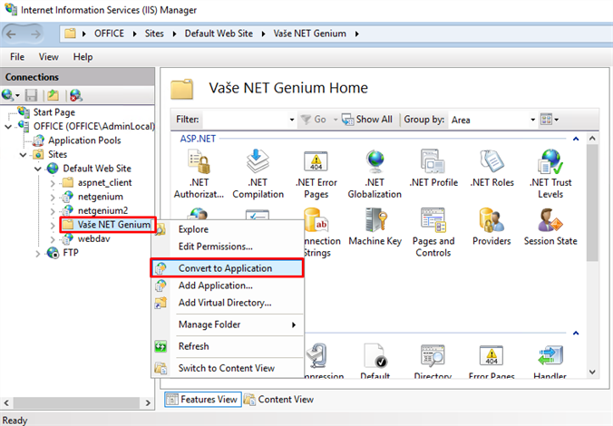
Task: Collapse the Sites tree node
Action: click(x=23, y=155)
